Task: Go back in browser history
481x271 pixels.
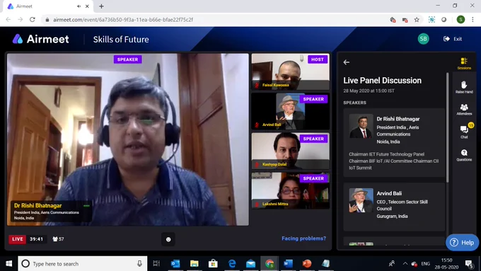Action: click(x=8, y=20)
